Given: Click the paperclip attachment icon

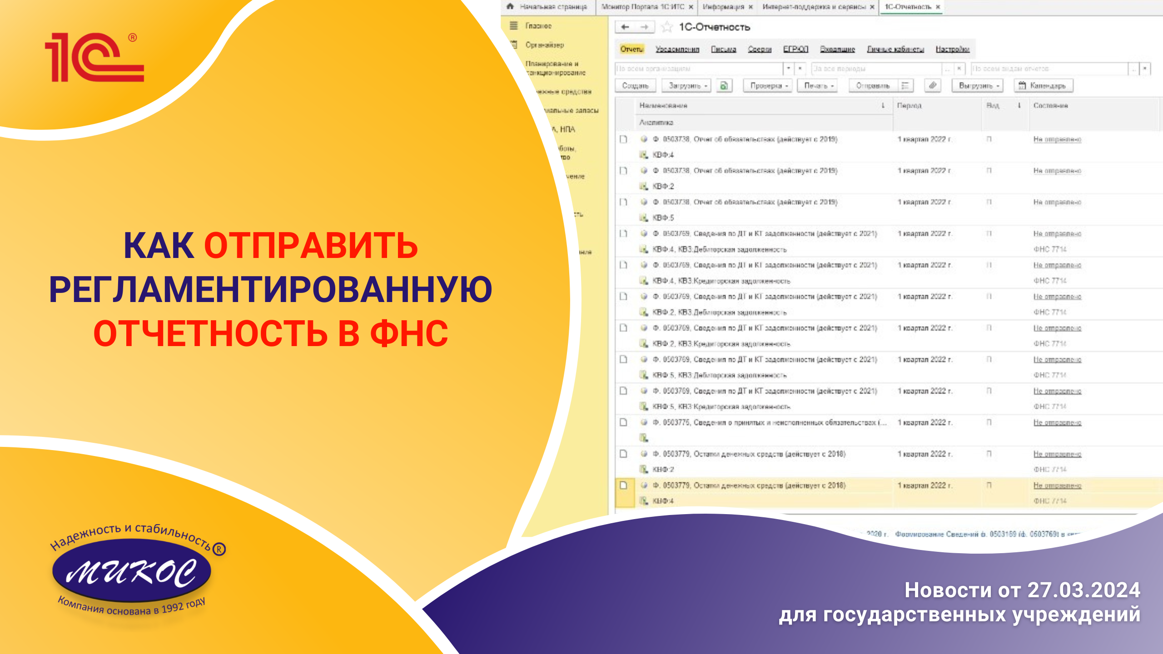Looking at the screenshot, I should tap(932, 85).
